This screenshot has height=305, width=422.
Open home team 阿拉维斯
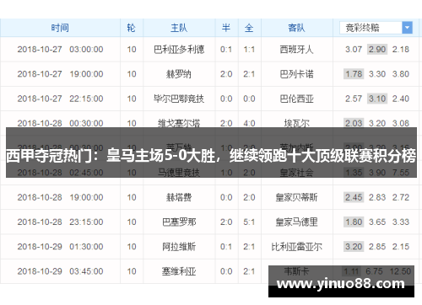(179, 247)
